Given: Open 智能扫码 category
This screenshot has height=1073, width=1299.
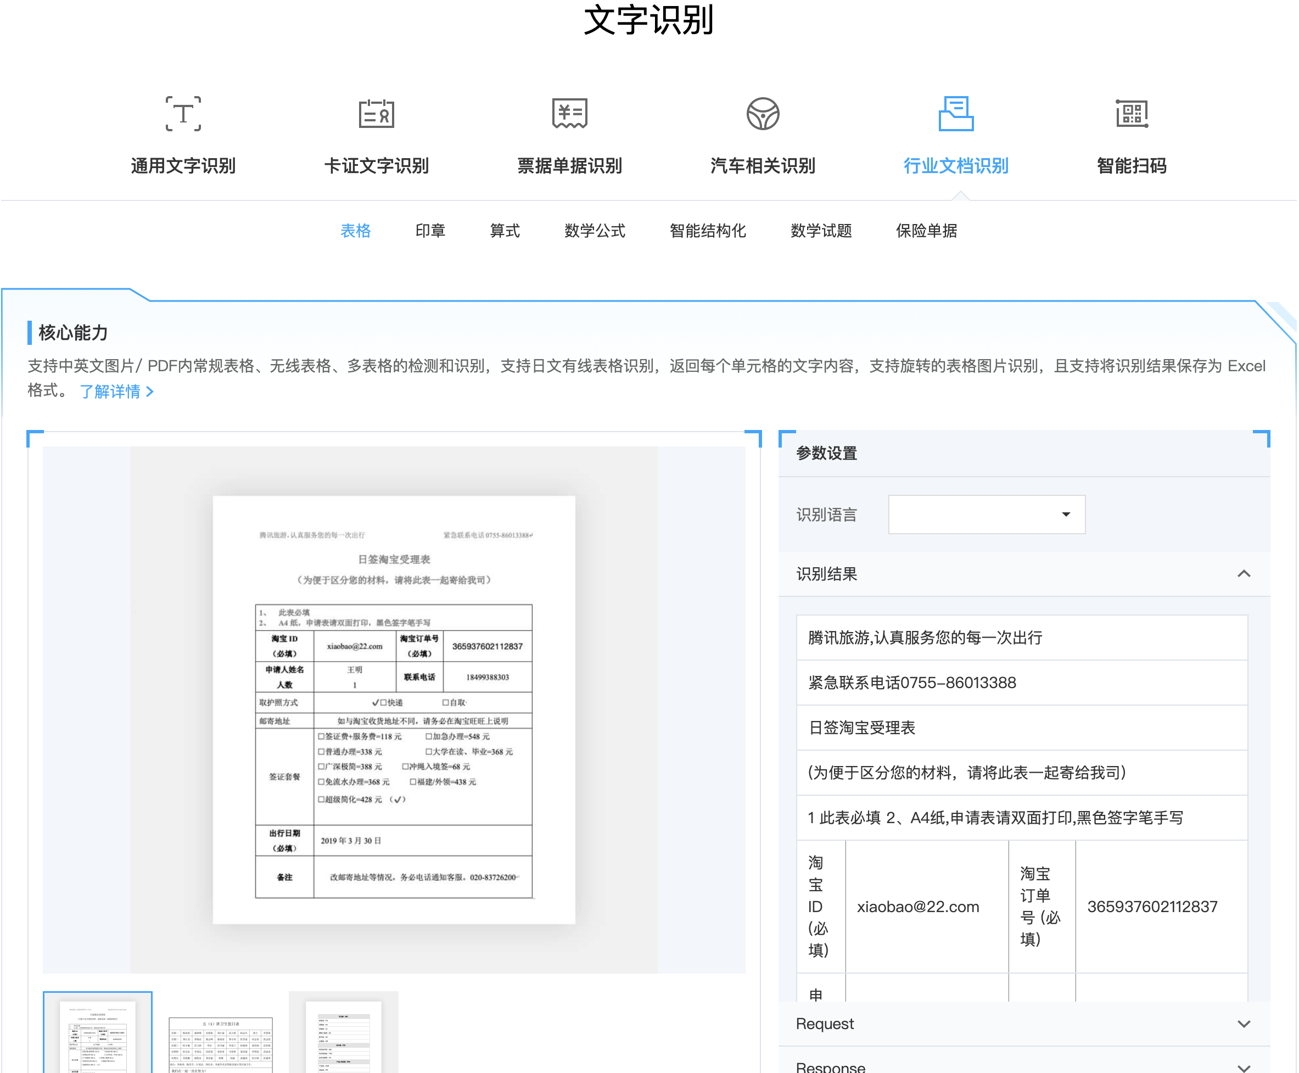Looking at the screenshot, I should [x=1132, y=166].
